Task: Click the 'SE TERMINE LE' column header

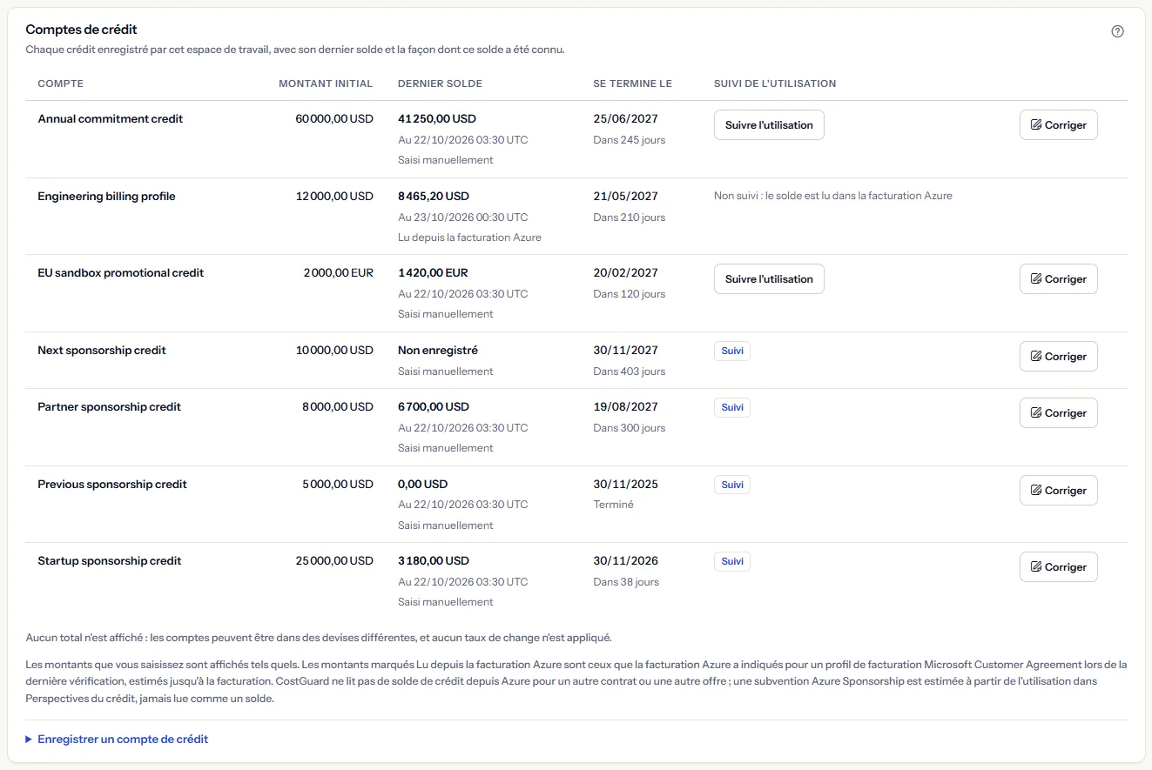Action: 633,84
